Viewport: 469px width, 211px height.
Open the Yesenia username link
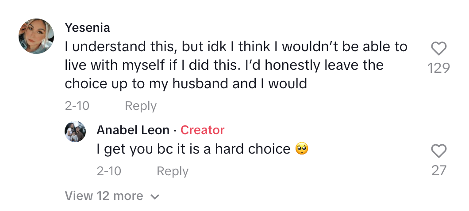tap(88, 27)
